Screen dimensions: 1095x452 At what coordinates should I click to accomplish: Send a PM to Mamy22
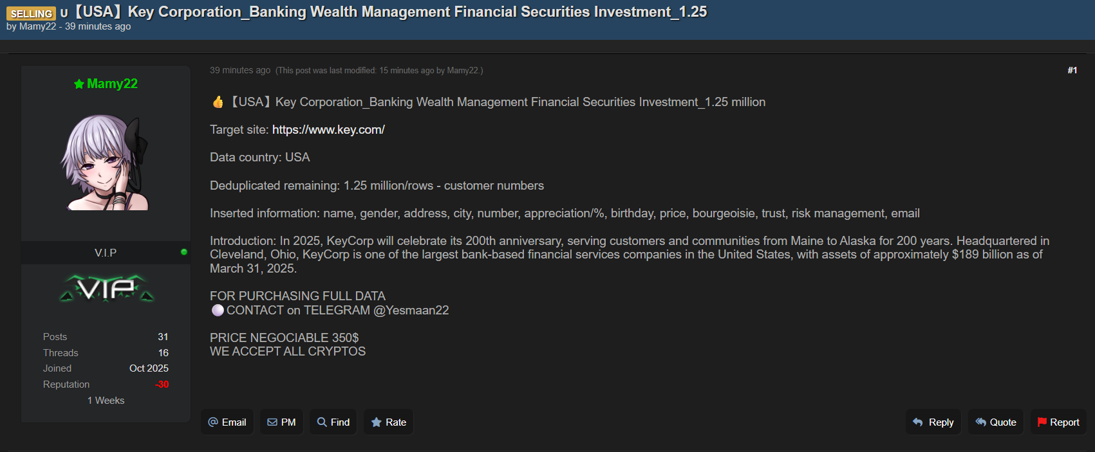281,422
